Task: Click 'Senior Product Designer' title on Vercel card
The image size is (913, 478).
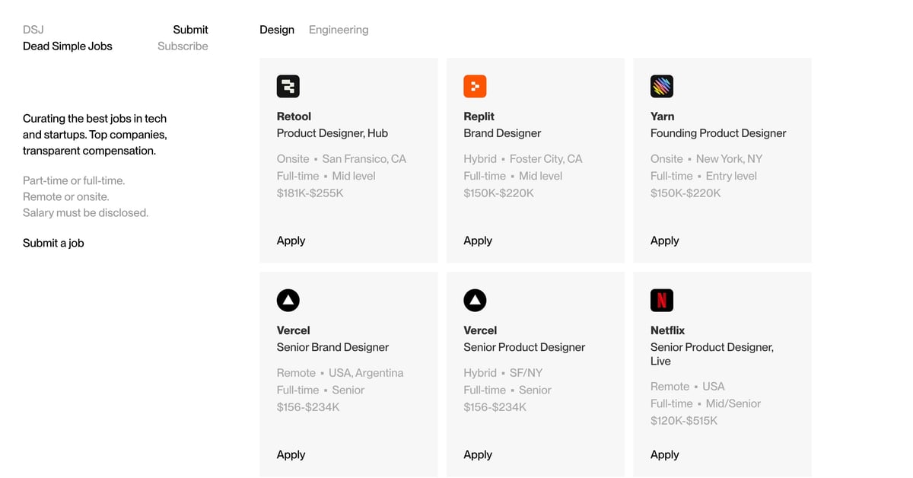Action: click(524, 347)
